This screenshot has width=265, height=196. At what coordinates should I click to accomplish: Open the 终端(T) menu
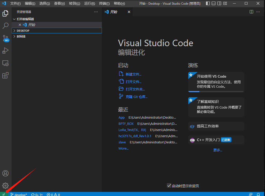pyautogui.click(x=104, y=3)
